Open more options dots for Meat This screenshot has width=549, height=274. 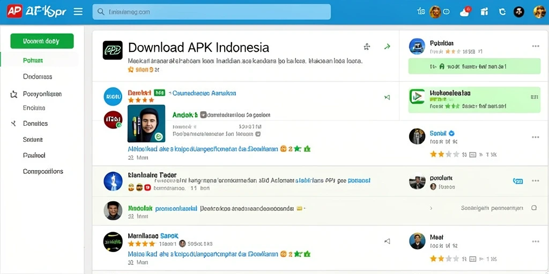536,241
